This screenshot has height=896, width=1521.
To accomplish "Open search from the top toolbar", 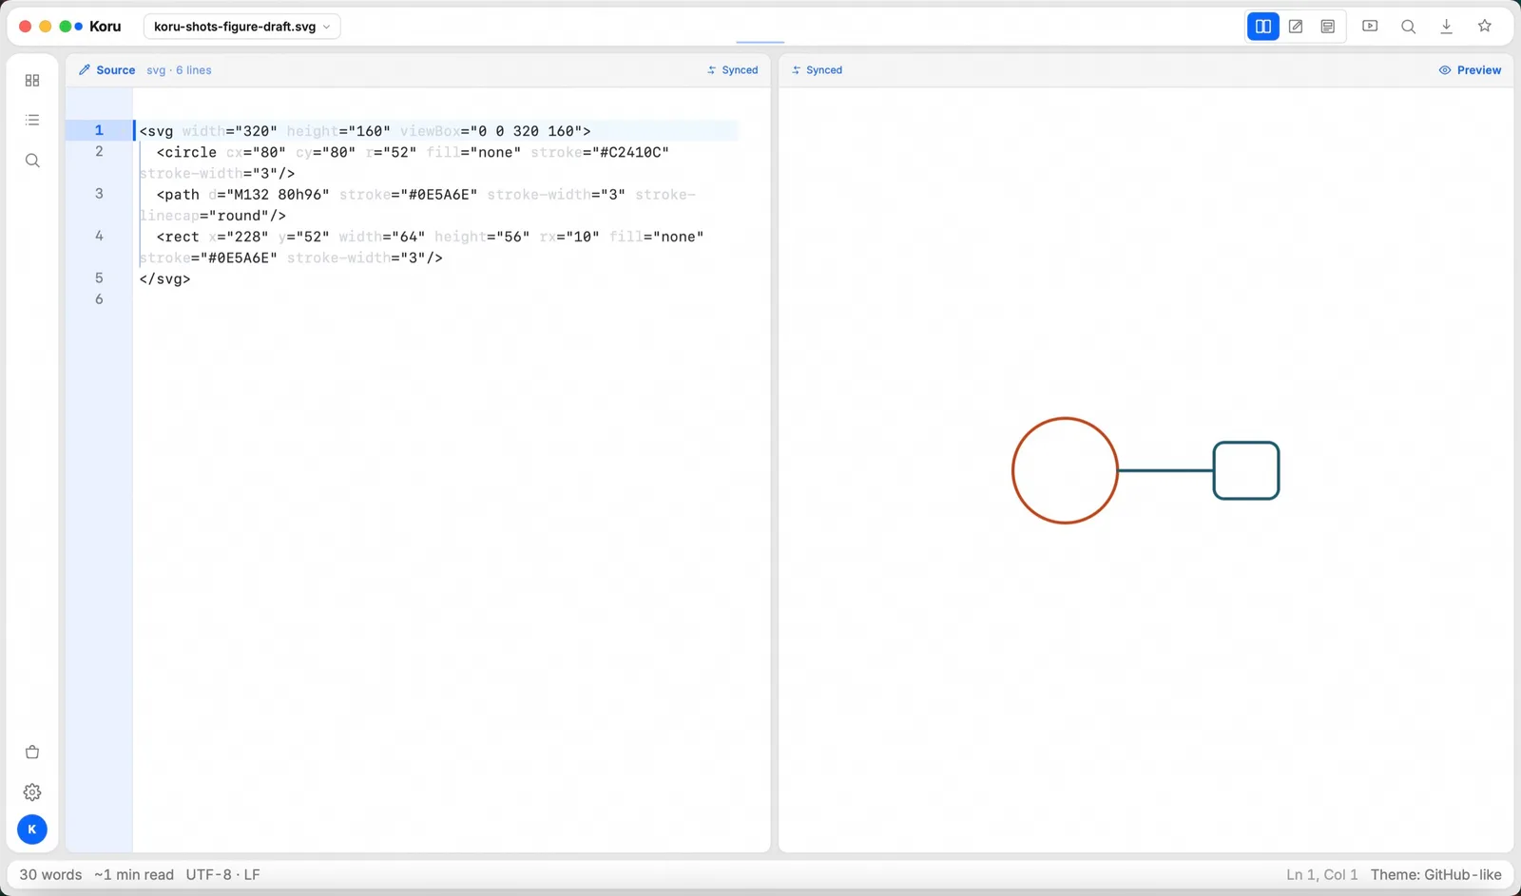I will click(x=1408, y=27).
